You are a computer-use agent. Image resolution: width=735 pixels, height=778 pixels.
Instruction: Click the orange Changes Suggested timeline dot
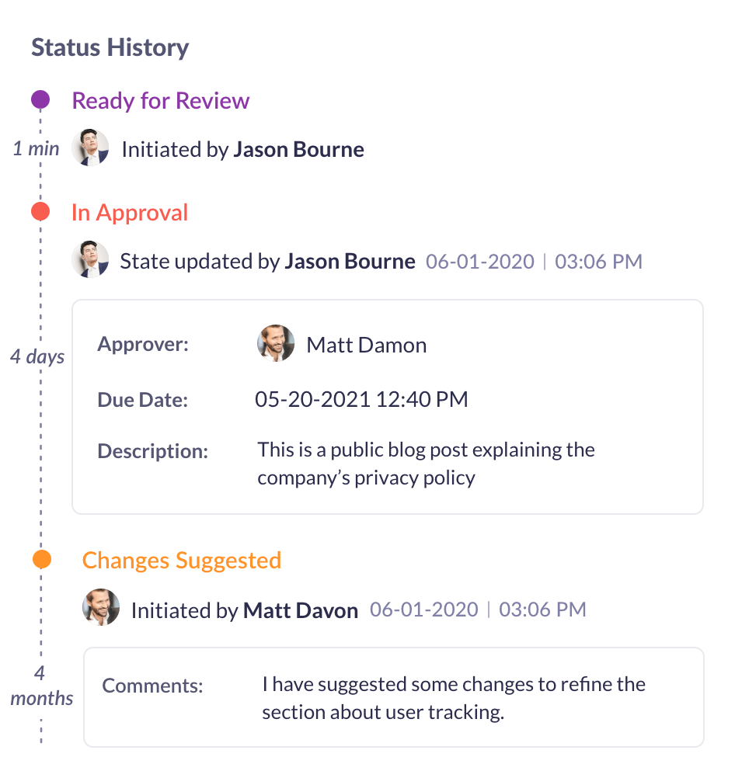42,559
